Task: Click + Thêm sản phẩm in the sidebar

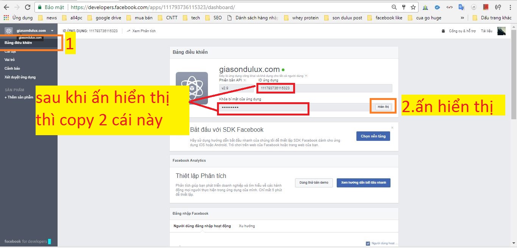Action: 19,97
